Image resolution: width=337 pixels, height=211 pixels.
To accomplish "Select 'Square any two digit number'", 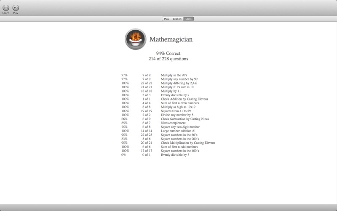I will [x=180, y=127].
